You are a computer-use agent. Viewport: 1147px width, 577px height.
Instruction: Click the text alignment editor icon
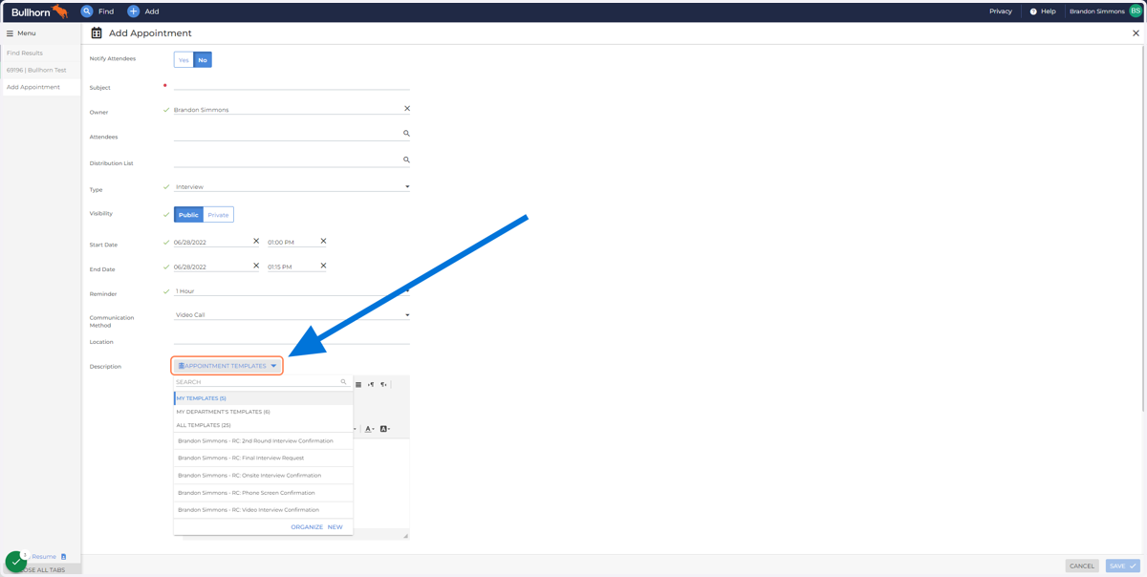[358, 385]
